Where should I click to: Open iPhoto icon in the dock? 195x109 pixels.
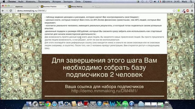(106, 104)
